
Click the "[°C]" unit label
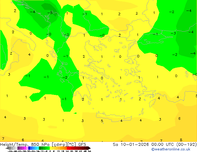[x=72, y=145]
